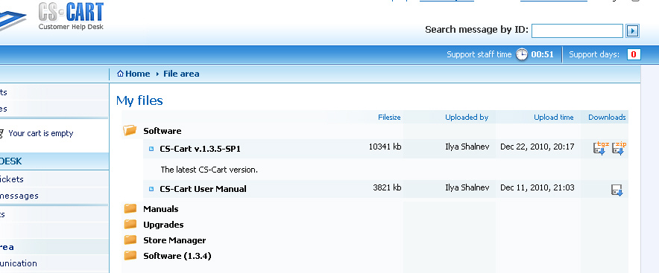Click the My files heading

click(x=139, y=100)
